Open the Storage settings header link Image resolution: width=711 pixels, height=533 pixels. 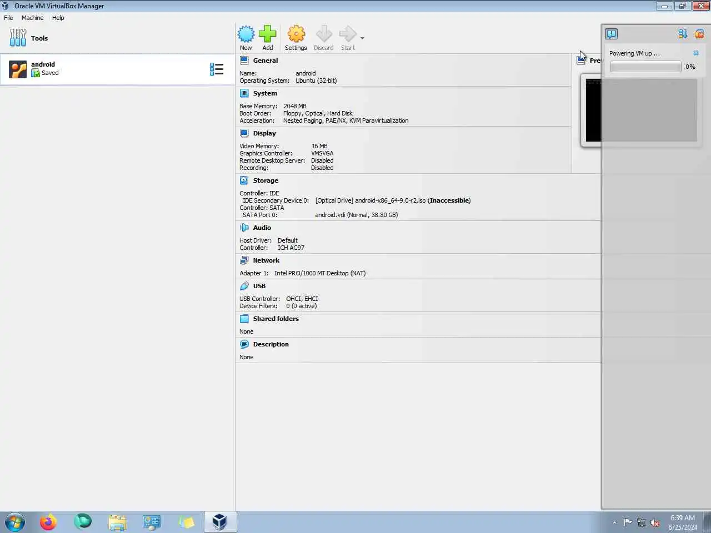(266, 180)
